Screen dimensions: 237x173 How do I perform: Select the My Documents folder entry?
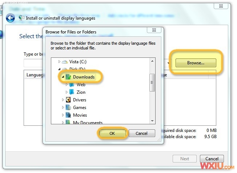[88, 122]
